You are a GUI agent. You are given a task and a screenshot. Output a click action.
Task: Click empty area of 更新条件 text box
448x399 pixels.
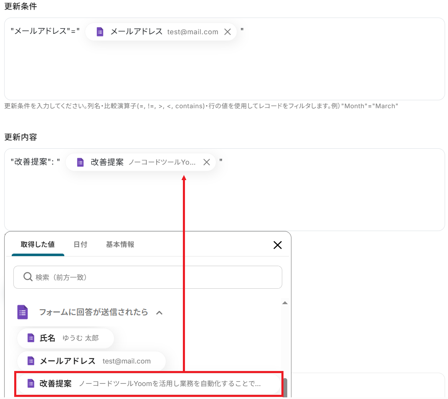[224, 71]
